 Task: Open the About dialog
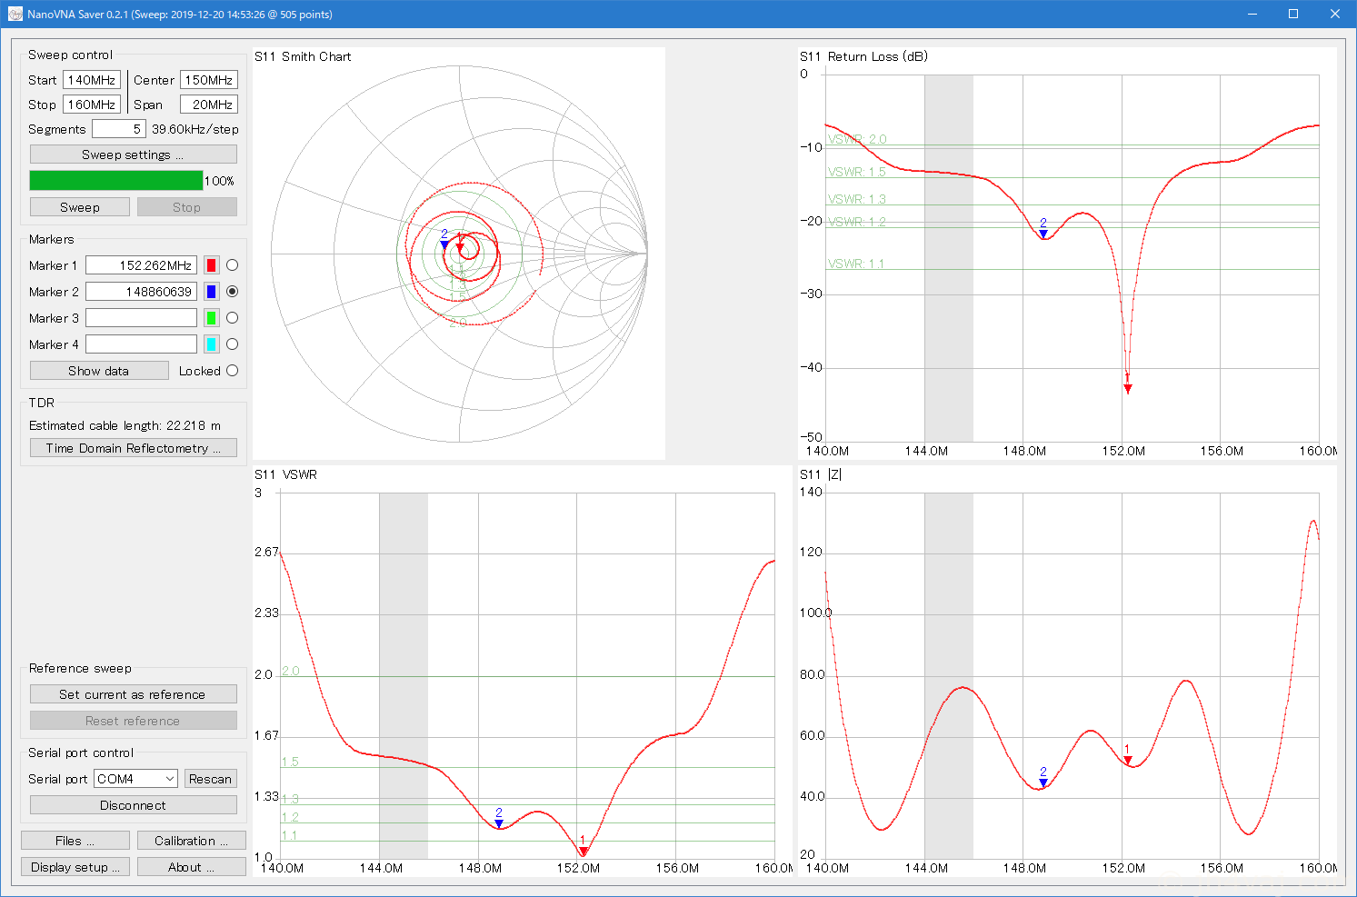[x=192, y=867]
